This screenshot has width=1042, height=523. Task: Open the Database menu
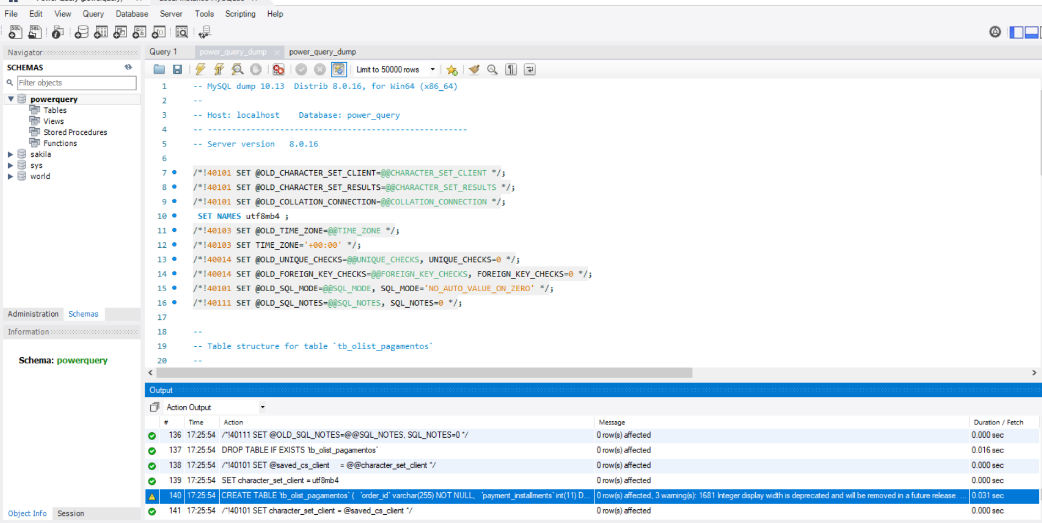[132, 14]
